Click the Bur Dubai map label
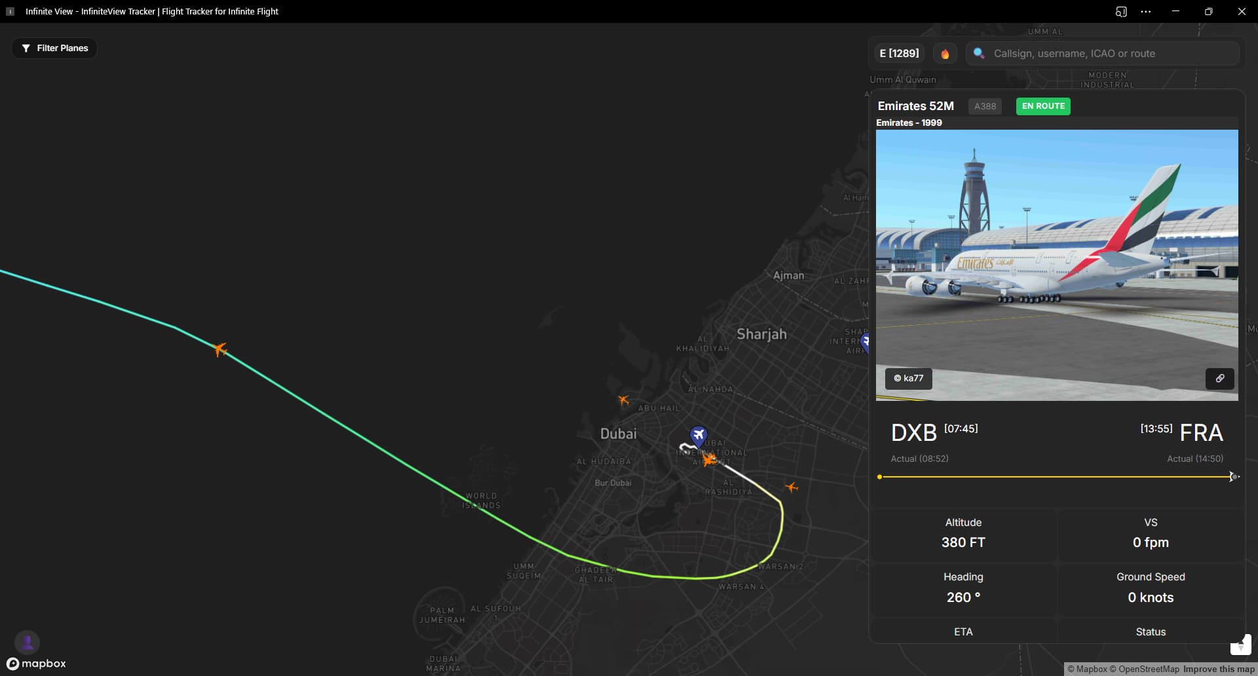Image resolution: width=1258 pixels, height=676 pixels. tap(613, 483)
